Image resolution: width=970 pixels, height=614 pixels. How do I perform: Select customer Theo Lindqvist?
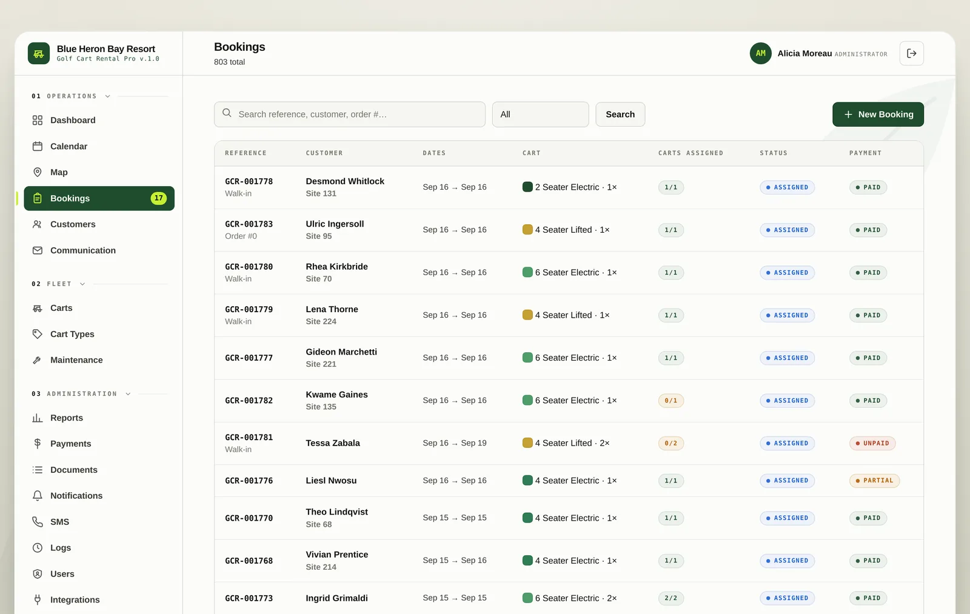tap(336, 512)
